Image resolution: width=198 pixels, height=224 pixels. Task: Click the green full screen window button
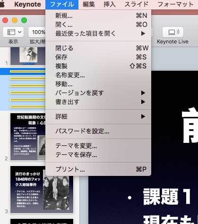tap(24, 20)
